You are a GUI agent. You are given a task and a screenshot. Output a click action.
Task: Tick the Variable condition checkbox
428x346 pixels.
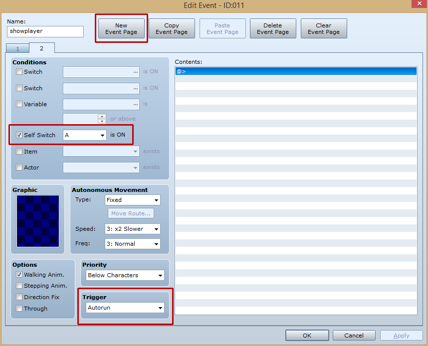coord(19,104)
